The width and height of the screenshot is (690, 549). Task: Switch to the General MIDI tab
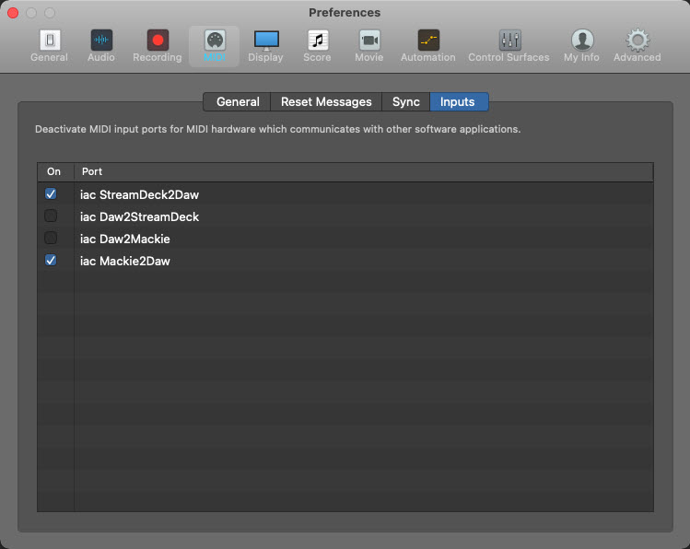(x=238, y=102)
